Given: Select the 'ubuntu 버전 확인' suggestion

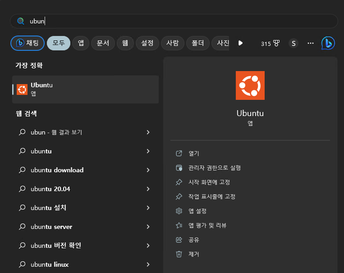Looking at the screenshot, I should pos(86,246).
